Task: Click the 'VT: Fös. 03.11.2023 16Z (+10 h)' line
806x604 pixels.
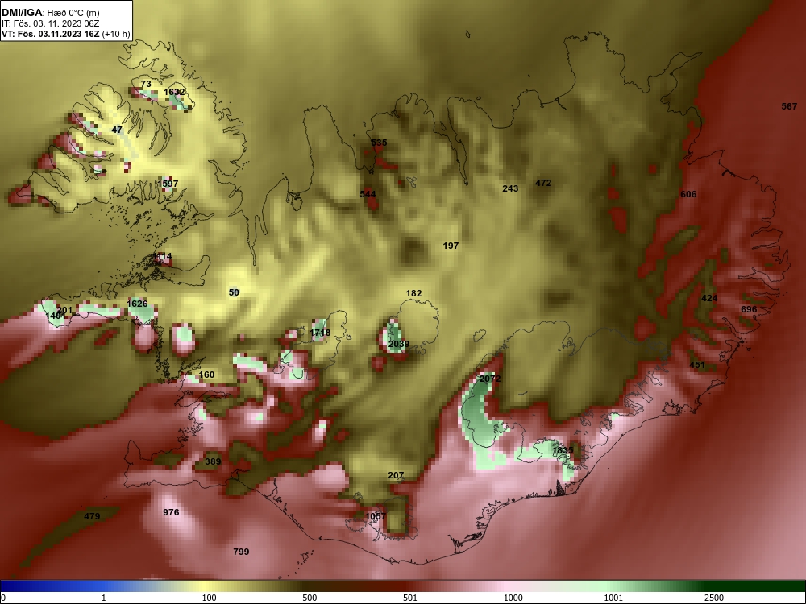Action: (x=66, y=35)
